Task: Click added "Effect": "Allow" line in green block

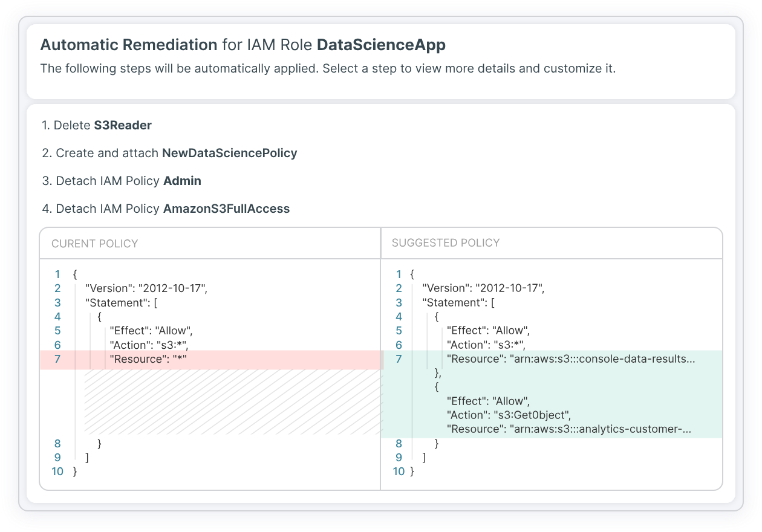Action: 488,401
